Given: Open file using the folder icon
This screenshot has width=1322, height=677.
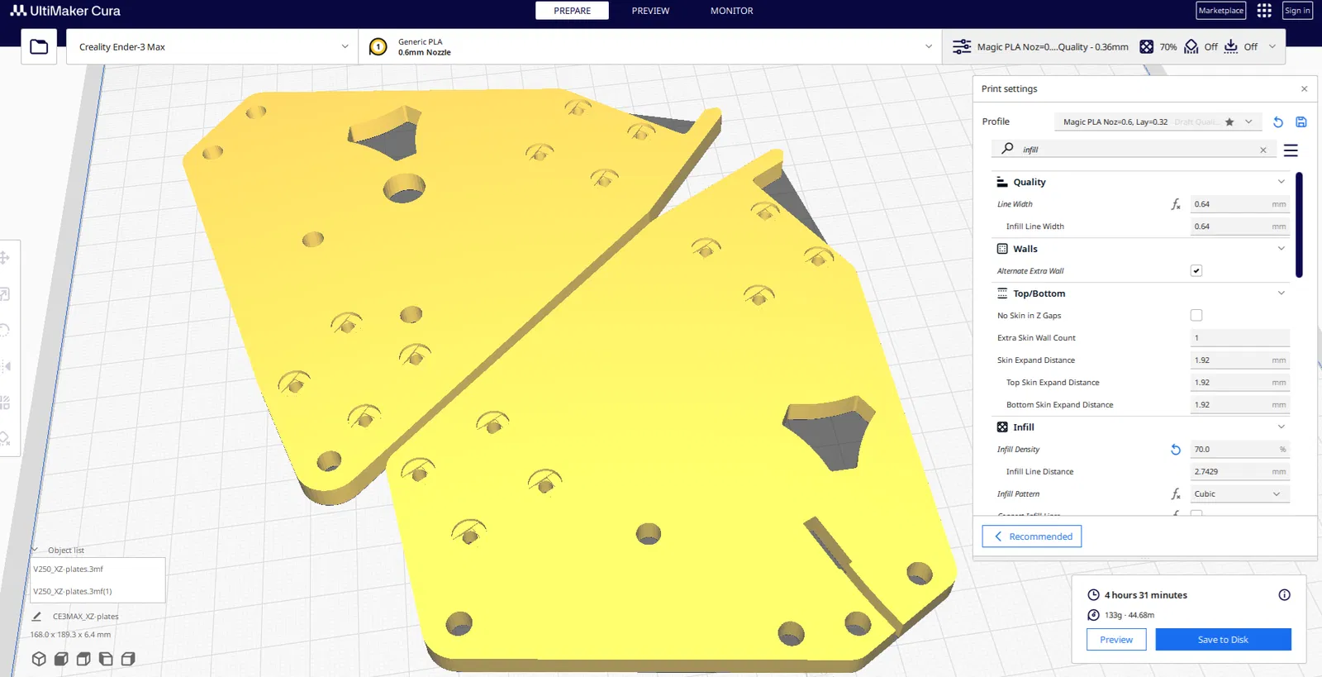Looking at the screenshot, I should tap(39, 47).
